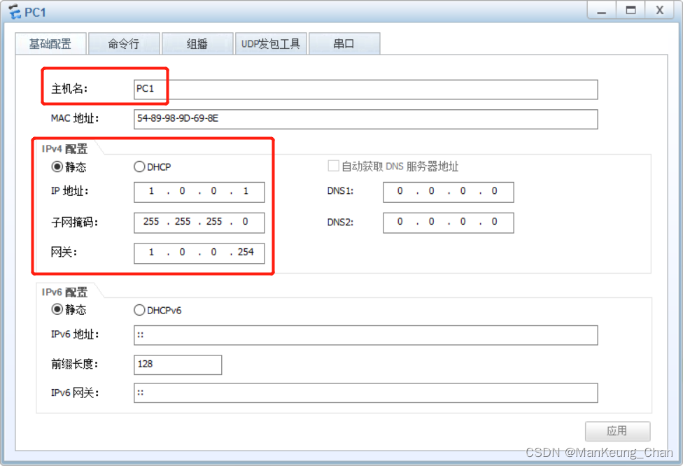Image resolution: width=683 pixels, height=466 pixels.
Task: Click the DNS1 address field
Action: [x=448, y=192]
